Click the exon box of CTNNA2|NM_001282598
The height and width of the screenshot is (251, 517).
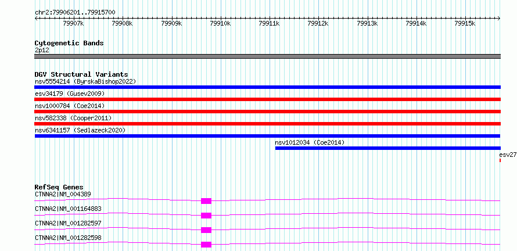click(x=206, y=245)
